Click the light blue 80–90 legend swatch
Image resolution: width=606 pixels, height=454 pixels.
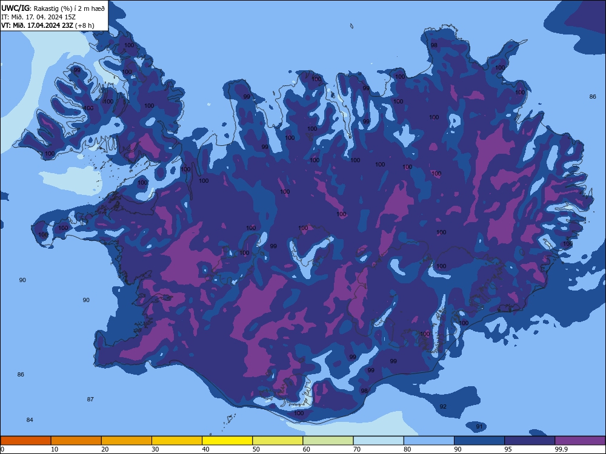tap(429, 441)
